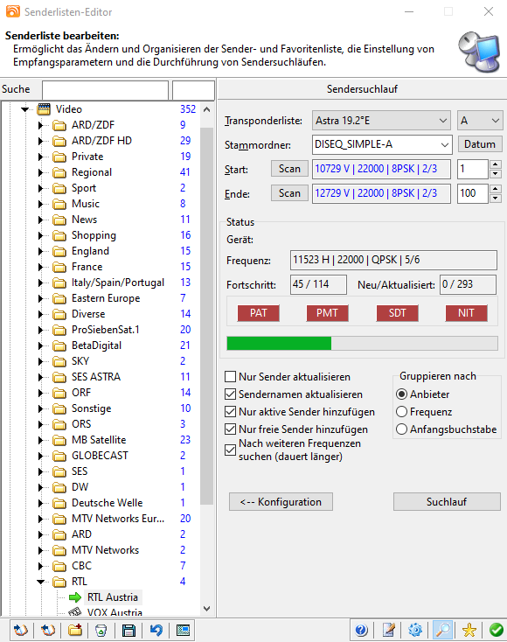Toggle Nach weiteren Frequenzen suchen checkbox
This screenshot has width=507, height=642.
tap(231, 450)
